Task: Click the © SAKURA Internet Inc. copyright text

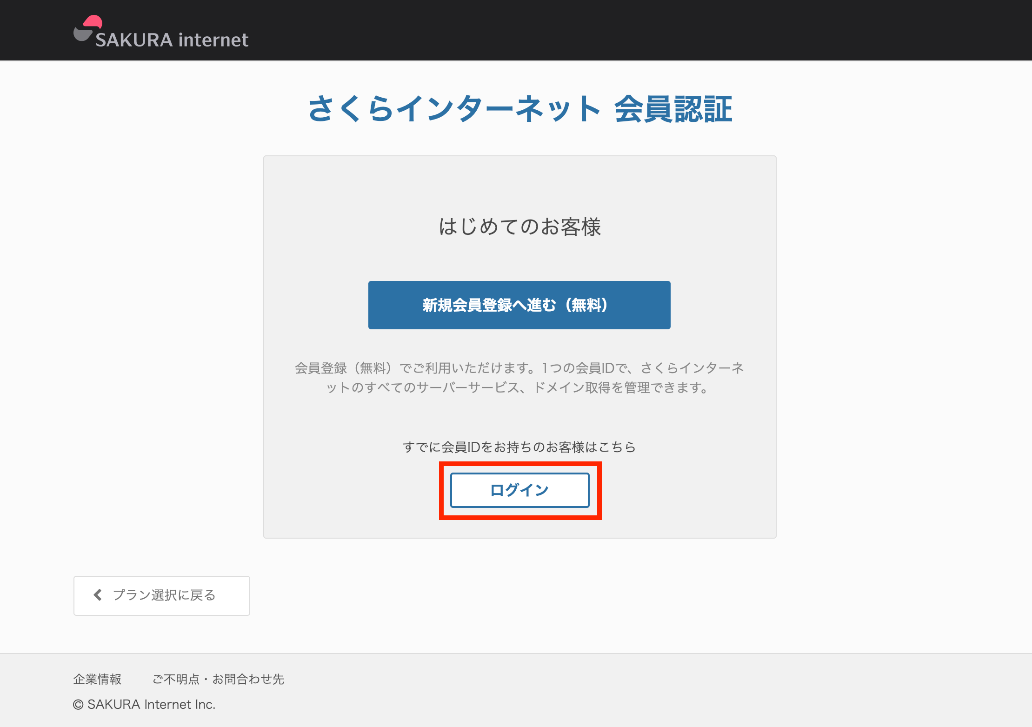Action: [x=144, y=705]
